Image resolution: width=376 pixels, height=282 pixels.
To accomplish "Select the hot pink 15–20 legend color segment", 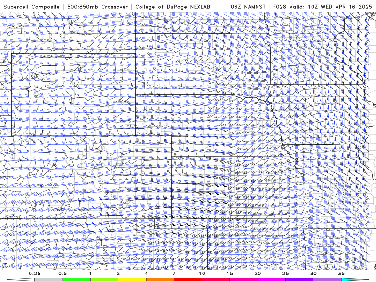I will tap(243, 280).
